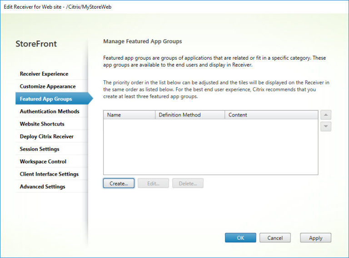The height and width of the screenshot is (258, 349).
Task: Move selected group down with arrow button
Action: tap(326, 126)
